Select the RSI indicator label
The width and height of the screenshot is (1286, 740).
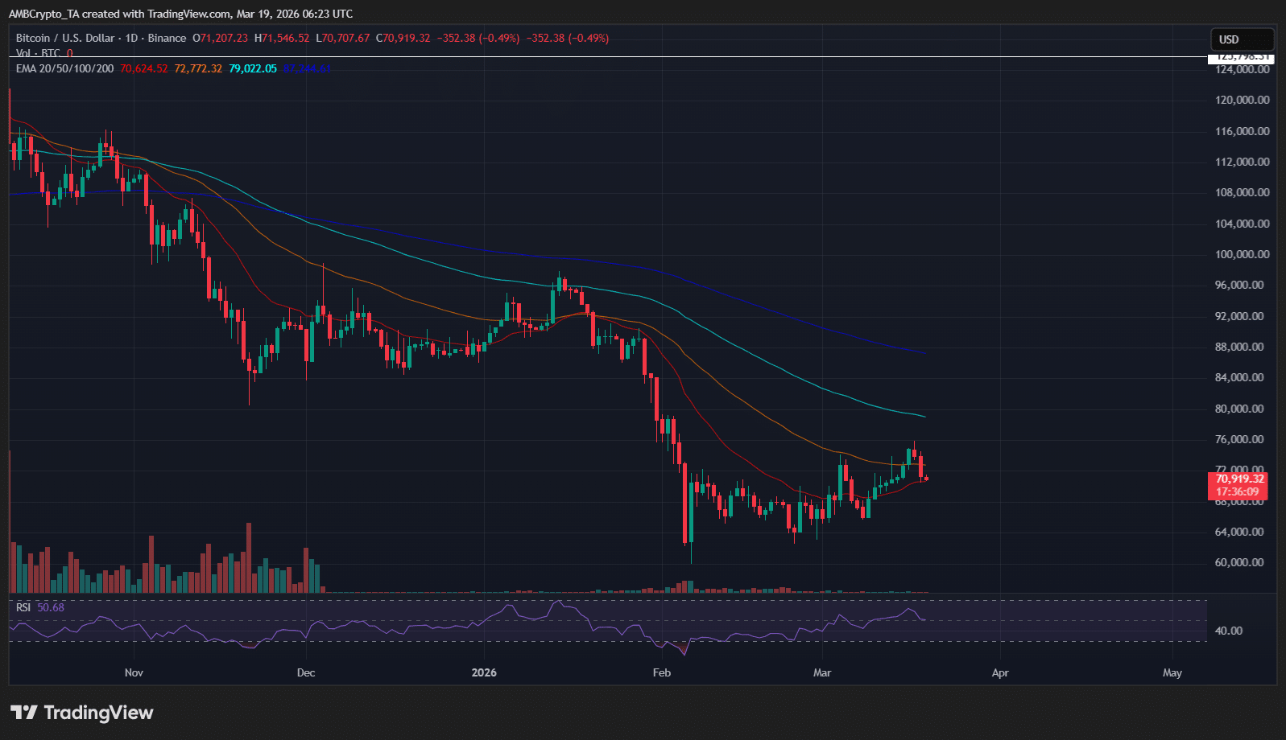click(23, 607)
